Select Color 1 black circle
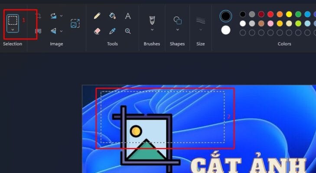316x173 pixels. click(x=226, y=16)
